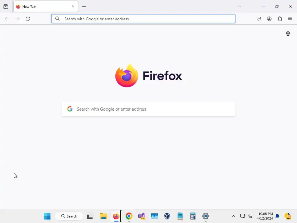Viewport: 297px width, 223px height.
Task: Focus the top address bar field
Action: pos(143,19)
